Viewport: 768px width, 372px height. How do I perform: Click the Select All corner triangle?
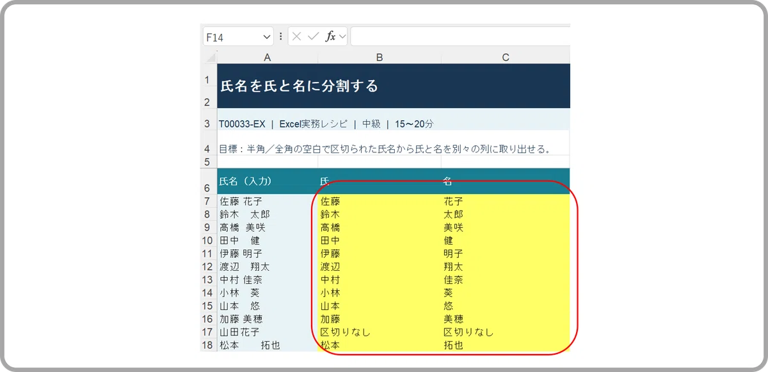pos(210,58)
